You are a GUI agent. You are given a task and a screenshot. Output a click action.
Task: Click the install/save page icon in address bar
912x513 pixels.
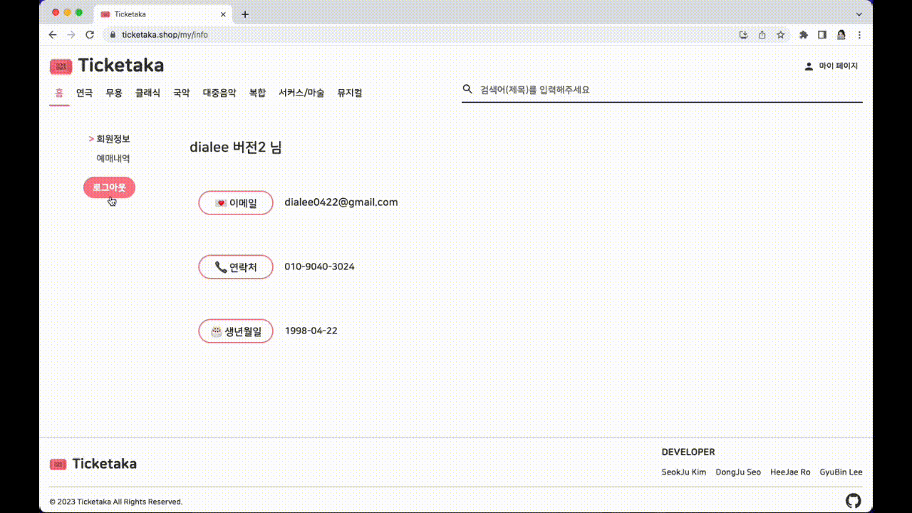(744, 34)
